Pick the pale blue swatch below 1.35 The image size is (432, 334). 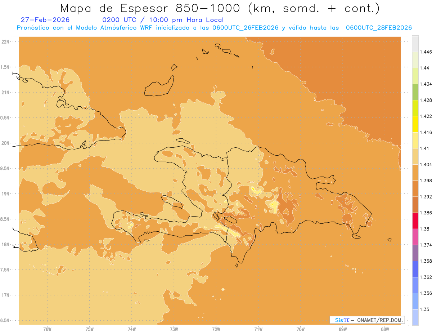coord(415,317)
